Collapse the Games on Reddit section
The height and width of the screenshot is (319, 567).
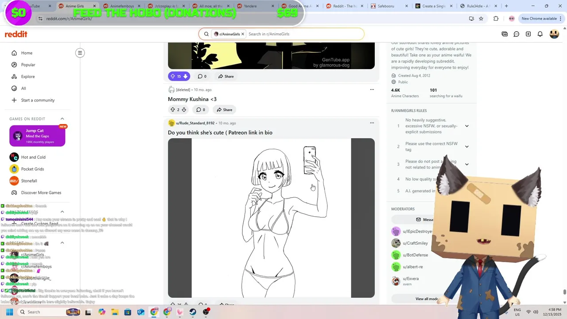tap(62, 119)
